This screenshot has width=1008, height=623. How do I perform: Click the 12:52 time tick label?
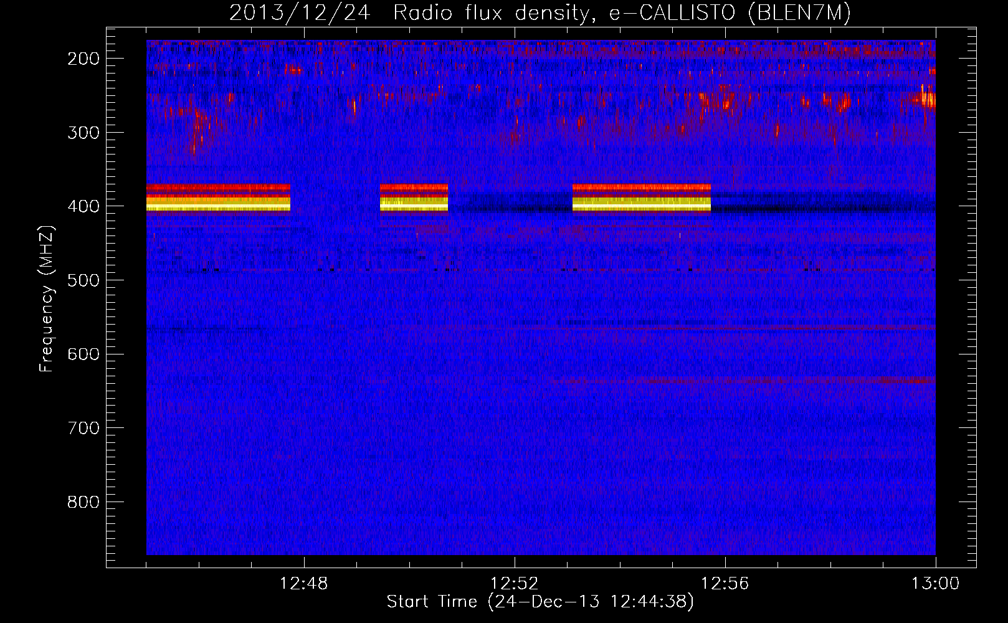click(515, 584)
